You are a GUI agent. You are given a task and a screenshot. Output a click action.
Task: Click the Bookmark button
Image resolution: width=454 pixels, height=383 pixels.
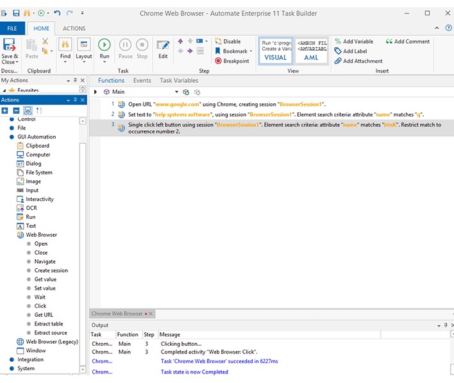231,51
